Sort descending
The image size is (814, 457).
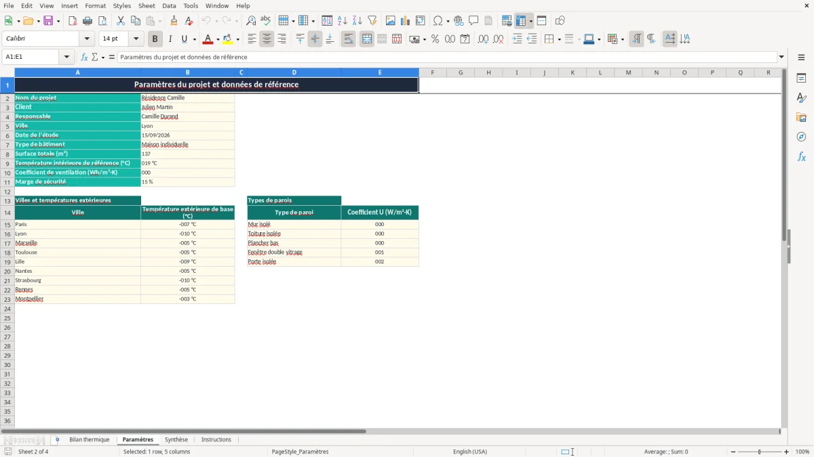tap(357, 21)
